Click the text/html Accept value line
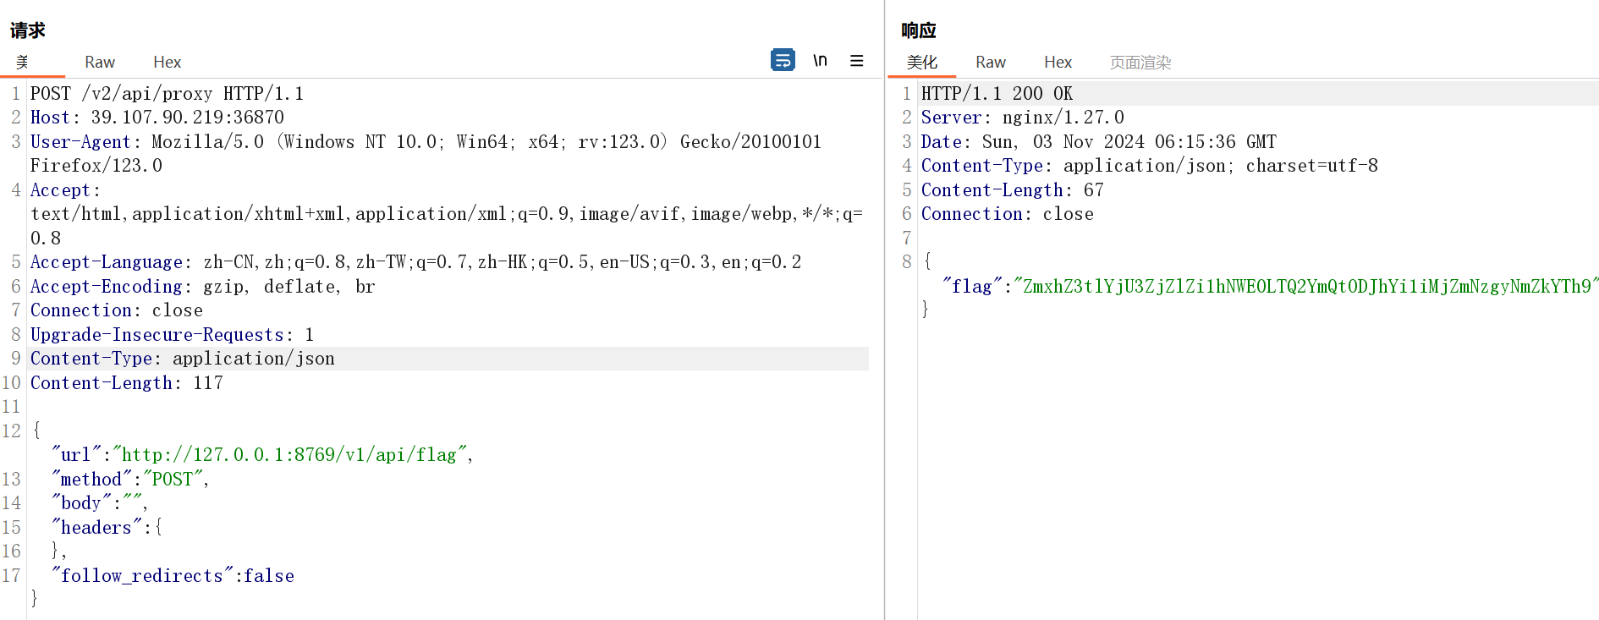 pyautogui.click(x=447, y=214)
